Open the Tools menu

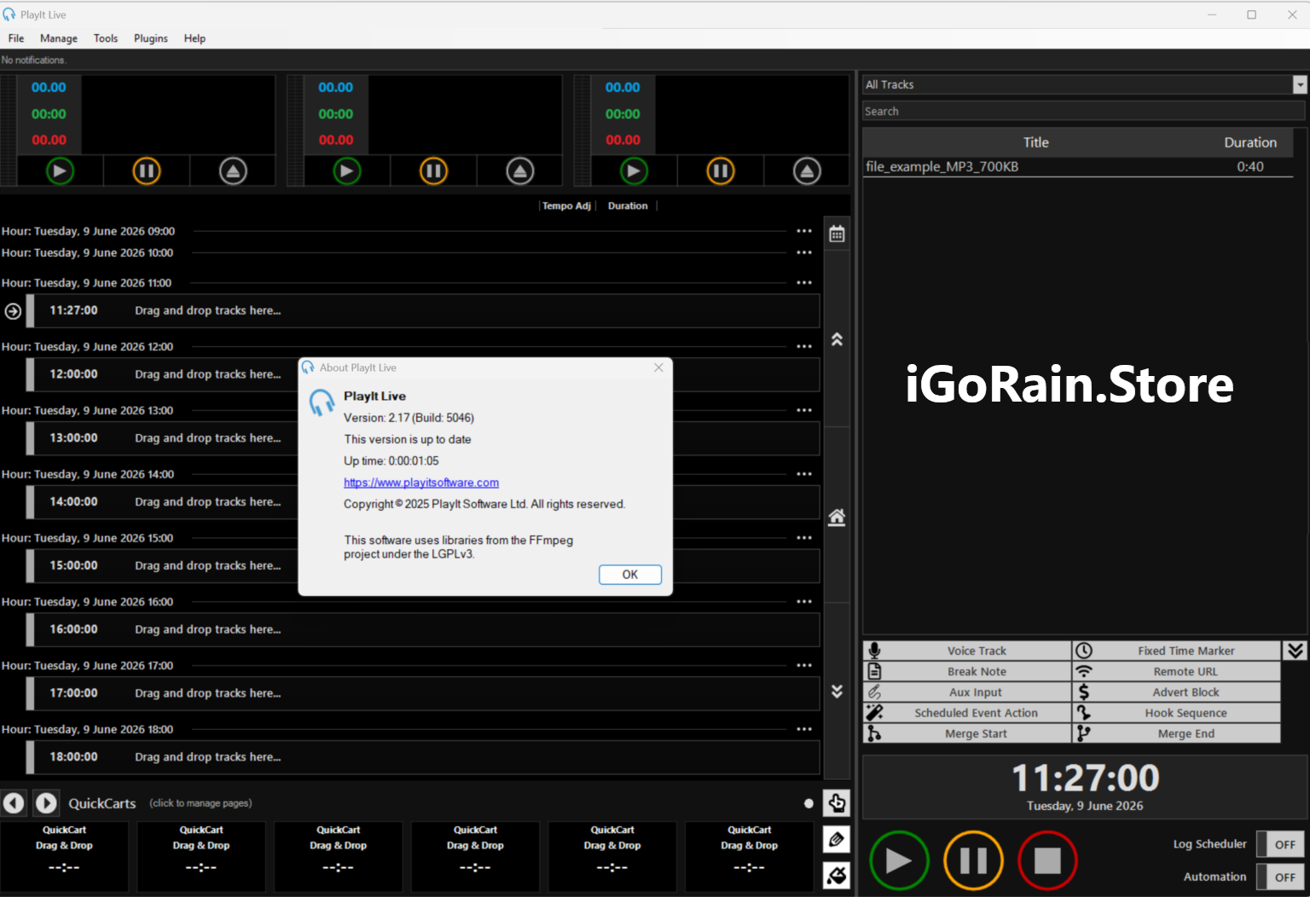click(x=106, y=38)
